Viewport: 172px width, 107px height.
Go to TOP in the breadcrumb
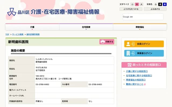[x=7, y=35]
